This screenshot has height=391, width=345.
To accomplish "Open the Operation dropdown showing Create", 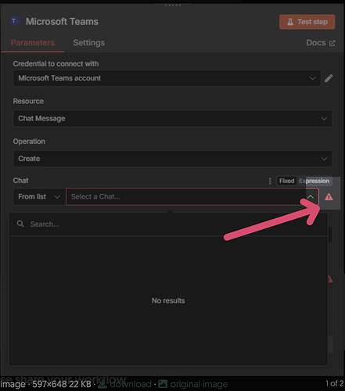I will (173, 159).
